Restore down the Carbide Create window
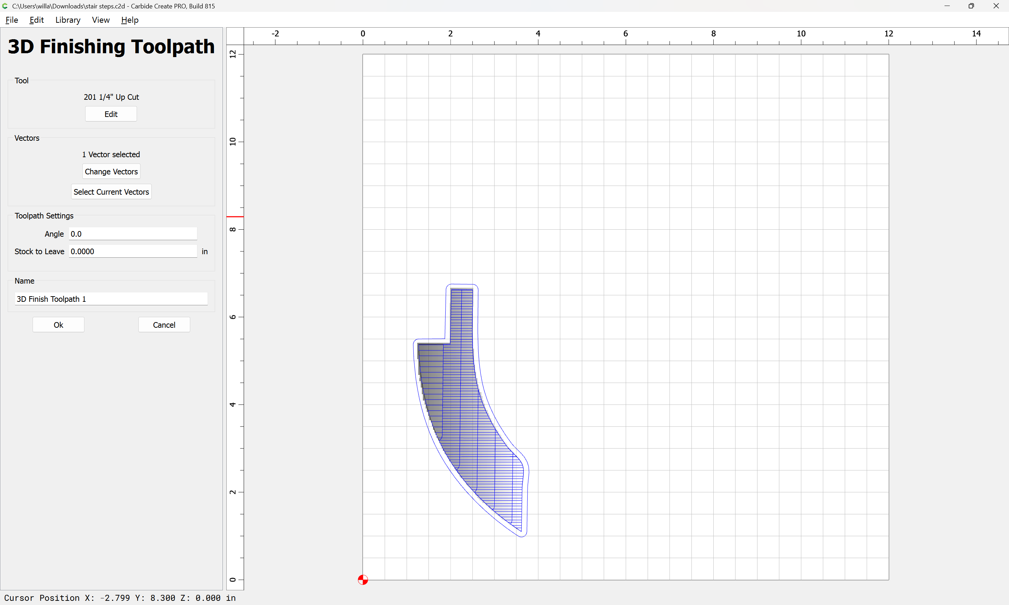The image size is (1009, 605). tap(971, 6)
